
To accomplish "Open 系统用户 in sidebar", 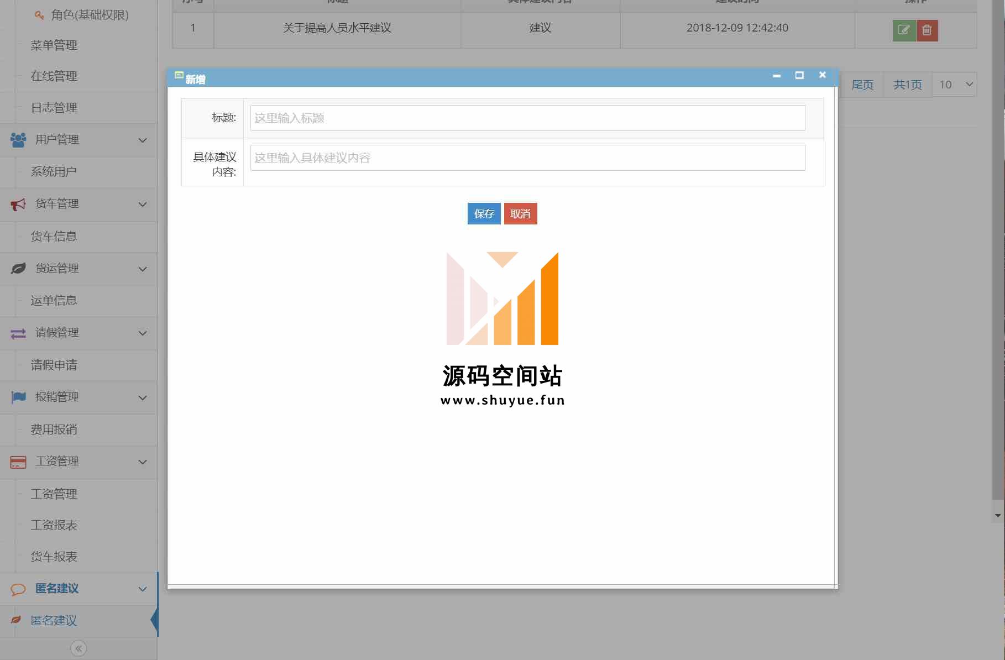I will 54,172.
